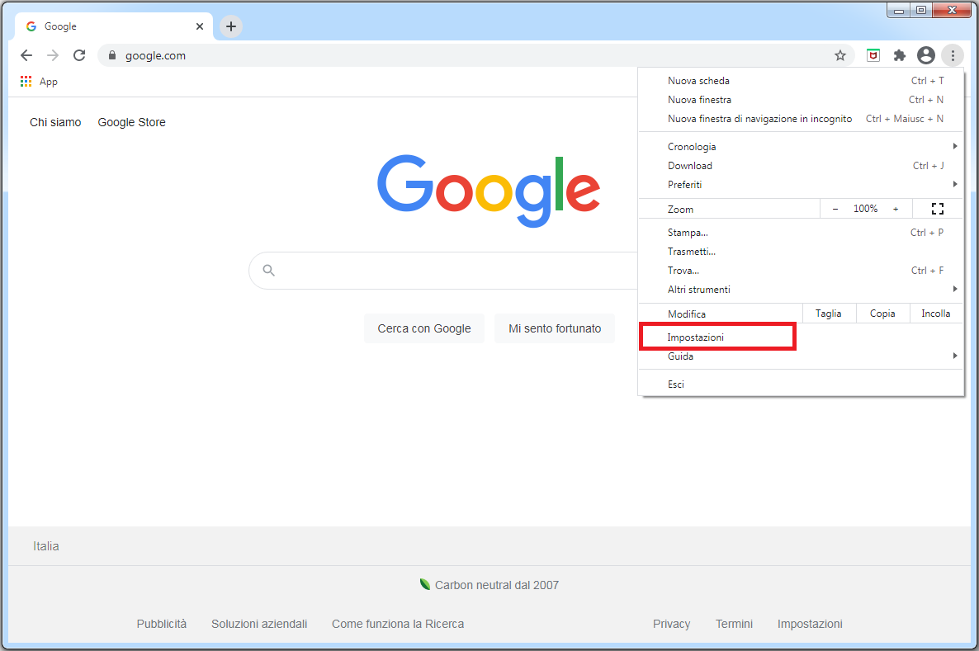Viewport: 979px width, 651px height.
Task: Open the Extensions puzzle piece icon
Action: [900, 55]
